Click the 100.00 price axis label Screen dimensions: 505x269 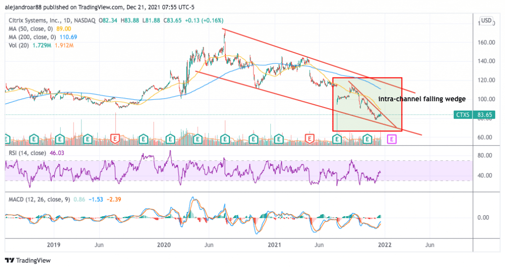pyautogui.click(x=486, y=99)
